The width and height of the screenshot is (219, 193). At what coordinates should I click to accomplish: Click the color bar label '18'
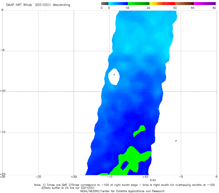coord(127,8)
